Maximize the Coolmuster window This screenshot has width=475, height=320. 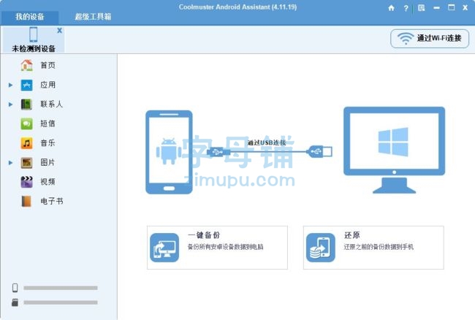click(x=451, y=7)
